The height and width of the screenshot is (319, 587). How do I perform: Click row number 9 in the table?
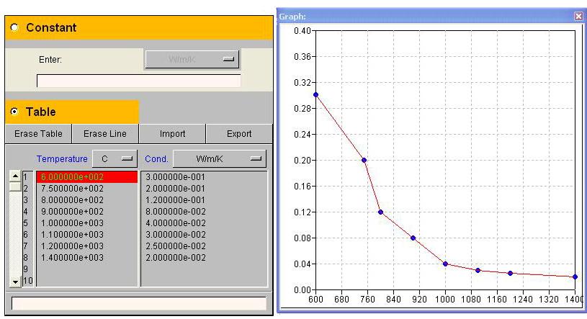pyautogui.click(x=26, y=269)
